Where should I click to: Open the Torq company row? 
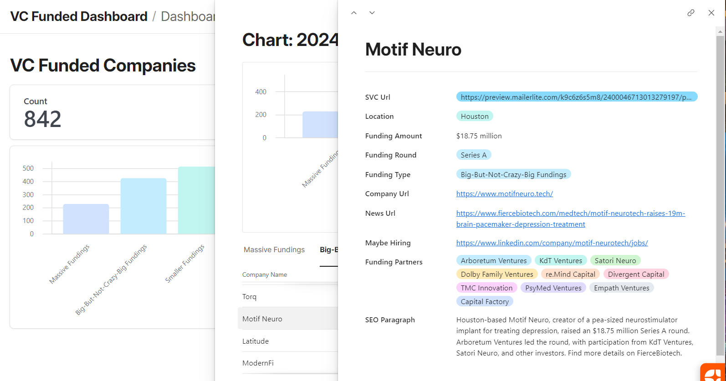point(288,297)
